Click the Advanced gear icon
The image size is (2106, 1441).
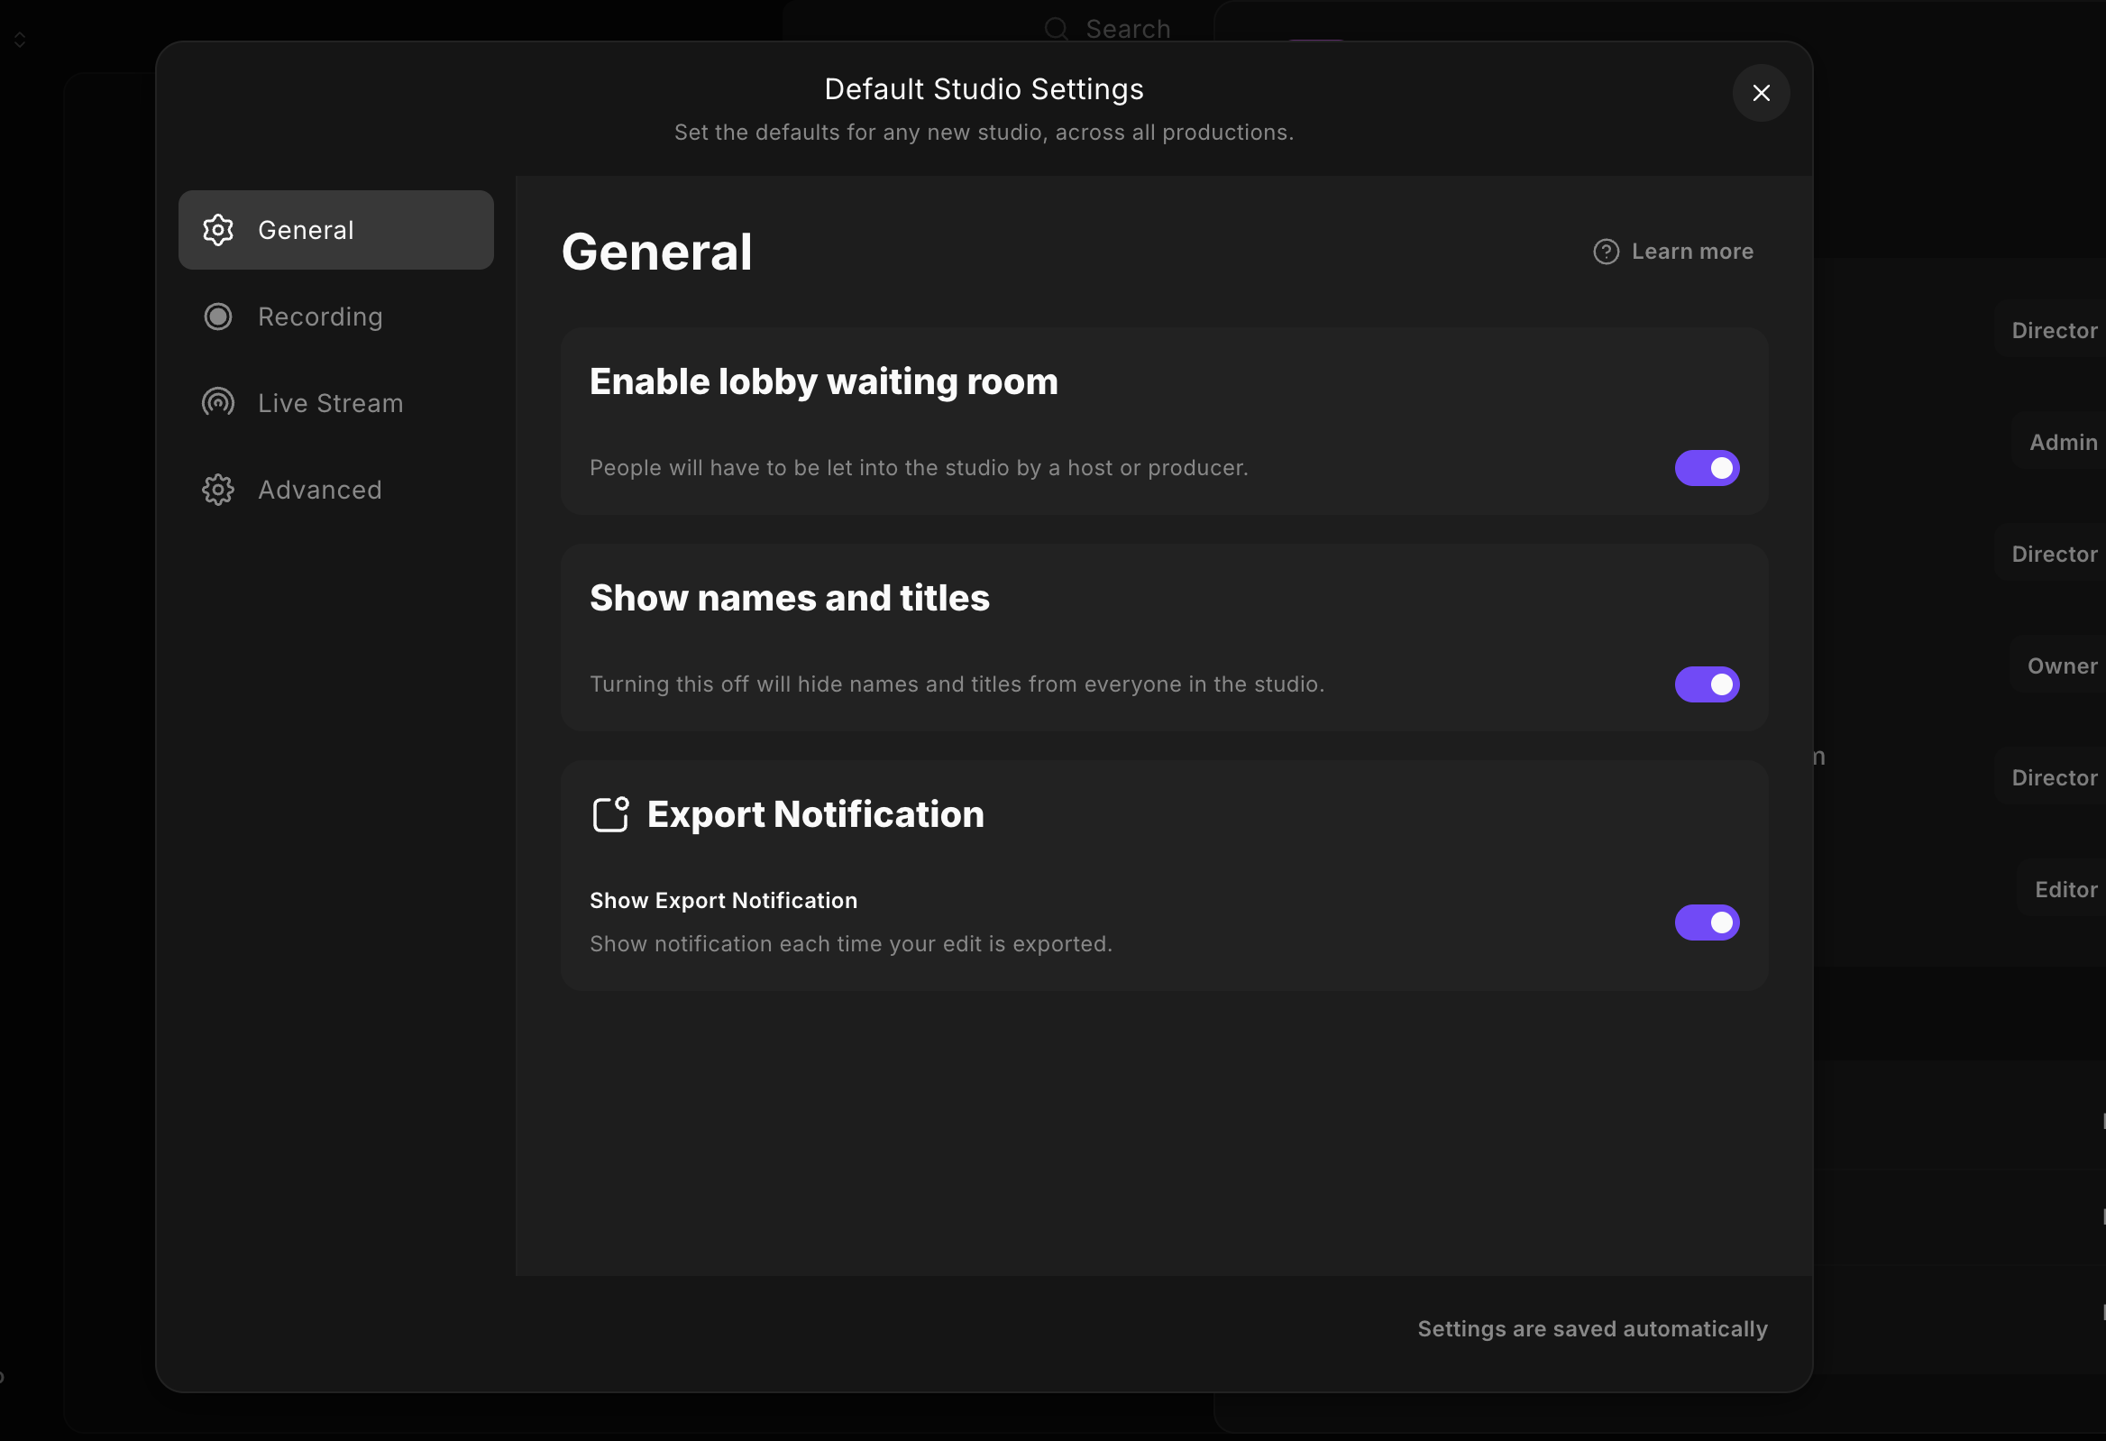217,490
